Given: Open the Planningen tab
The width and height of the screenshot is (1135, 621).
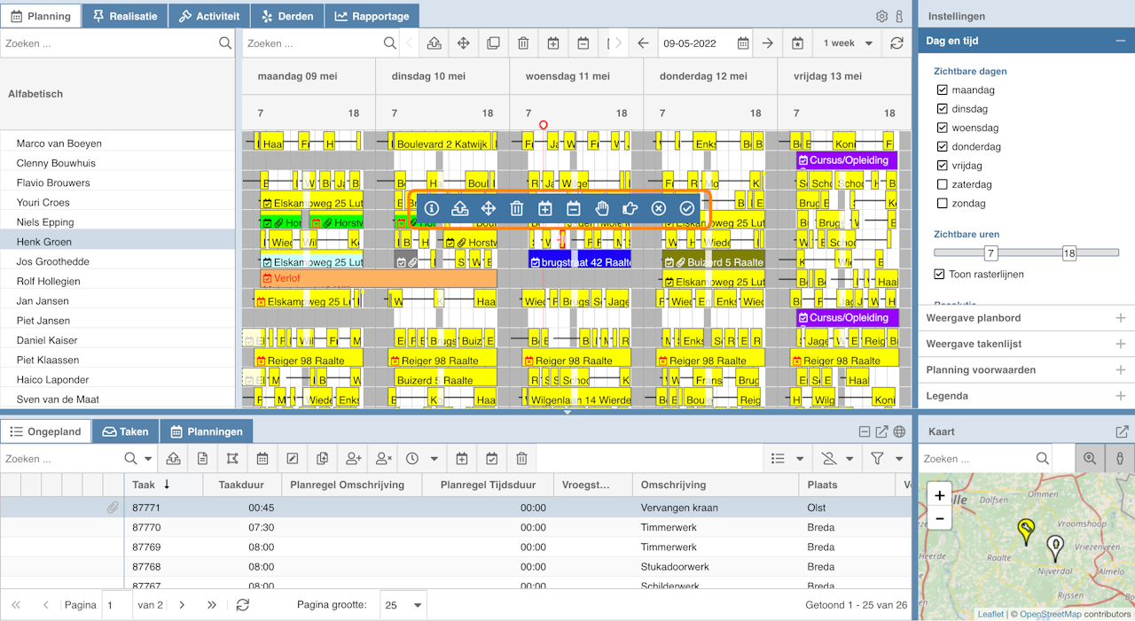Looking at the screenshot, I should (206, 431).
